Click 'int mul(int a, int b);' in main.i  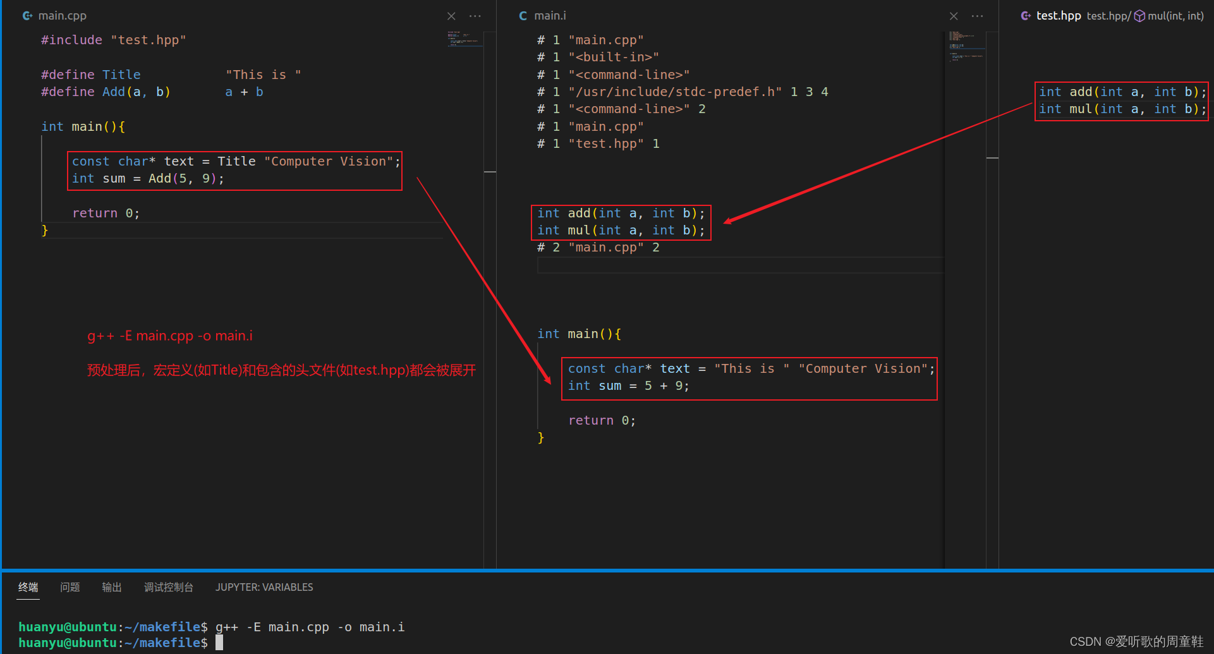[x=621, y=230]
